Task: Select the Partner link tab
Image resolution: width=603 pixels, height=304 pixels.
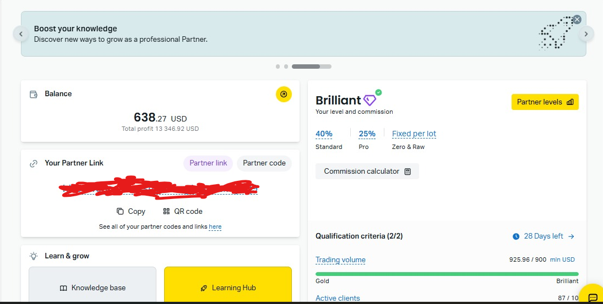Action: point(208,163)
